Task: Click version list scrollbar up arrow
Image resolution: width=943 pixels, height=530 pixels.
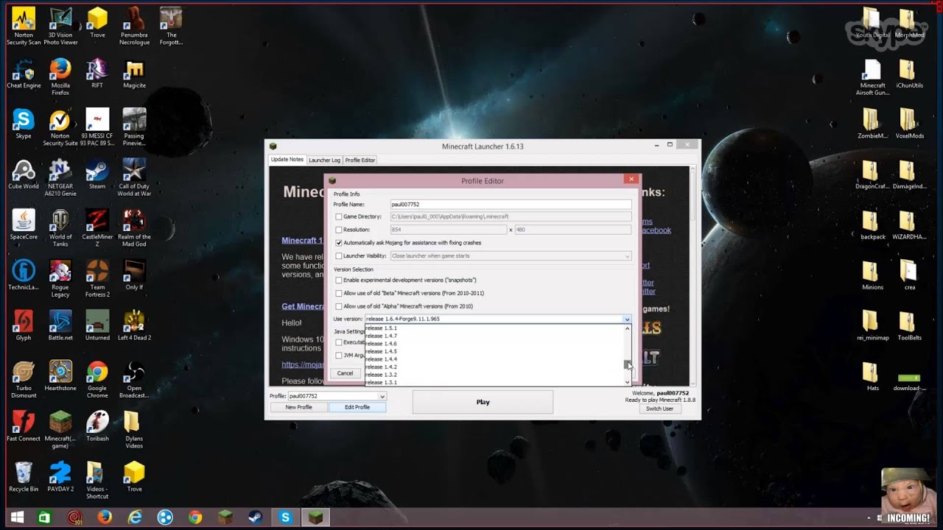Action: [628, 328]
